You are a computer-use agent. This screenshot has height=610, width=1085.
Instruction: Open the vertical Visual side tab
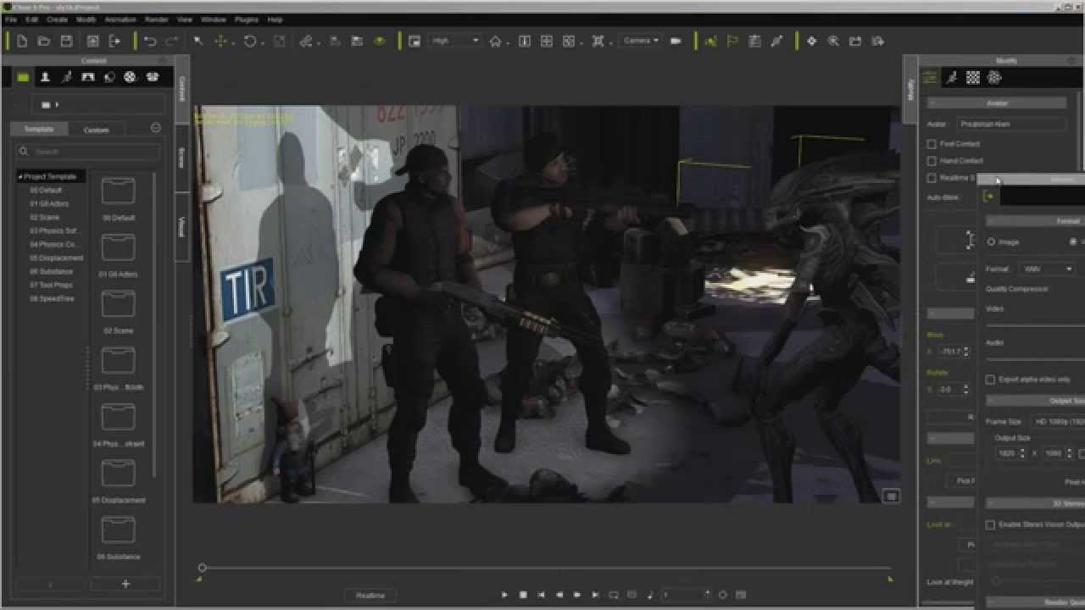coord(181,226)
